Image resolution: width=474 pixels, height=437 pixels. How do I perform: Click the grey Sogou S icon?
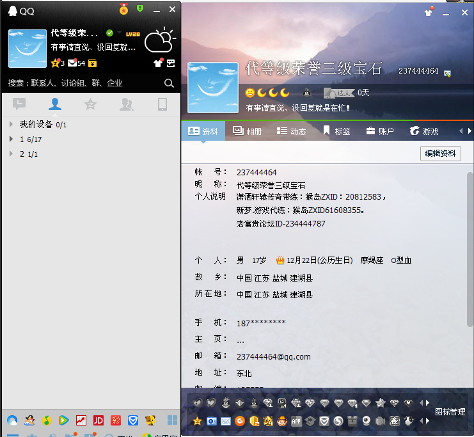[x=338, y=421]
